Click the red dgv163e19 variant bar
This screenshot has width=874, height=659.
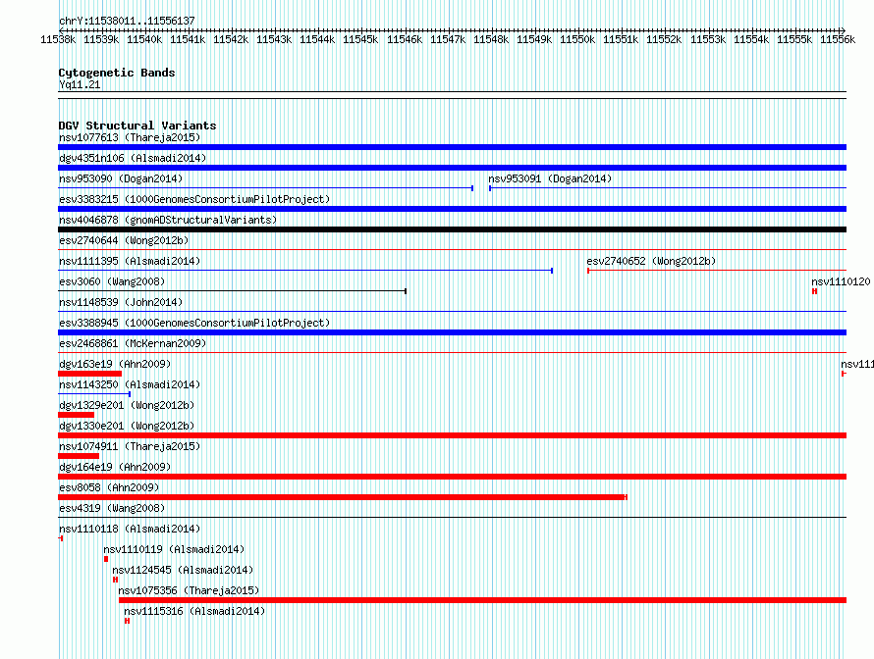pyautogui.click(x=89, y=374)
